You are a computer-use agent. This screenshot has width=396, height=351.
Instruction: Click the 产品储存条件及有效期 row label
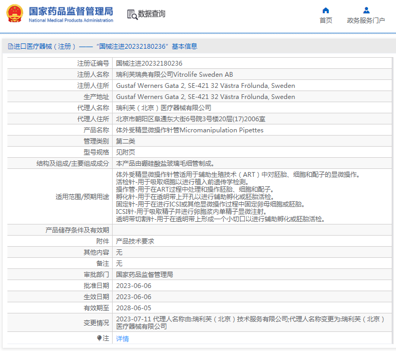tap(77, 230)
